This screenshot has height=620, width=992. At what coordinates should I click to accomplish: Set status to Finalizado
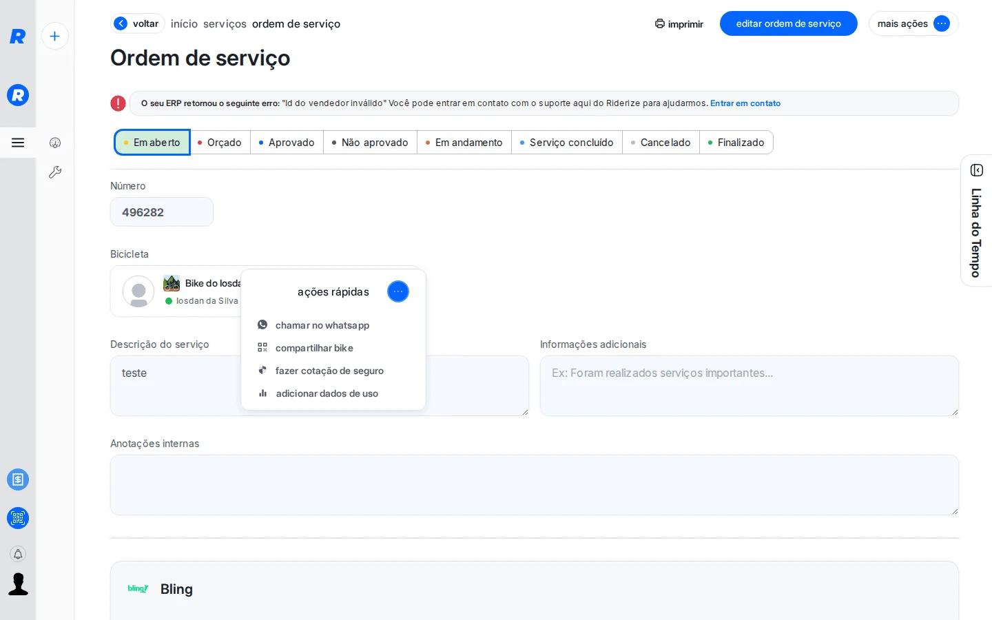736,143
